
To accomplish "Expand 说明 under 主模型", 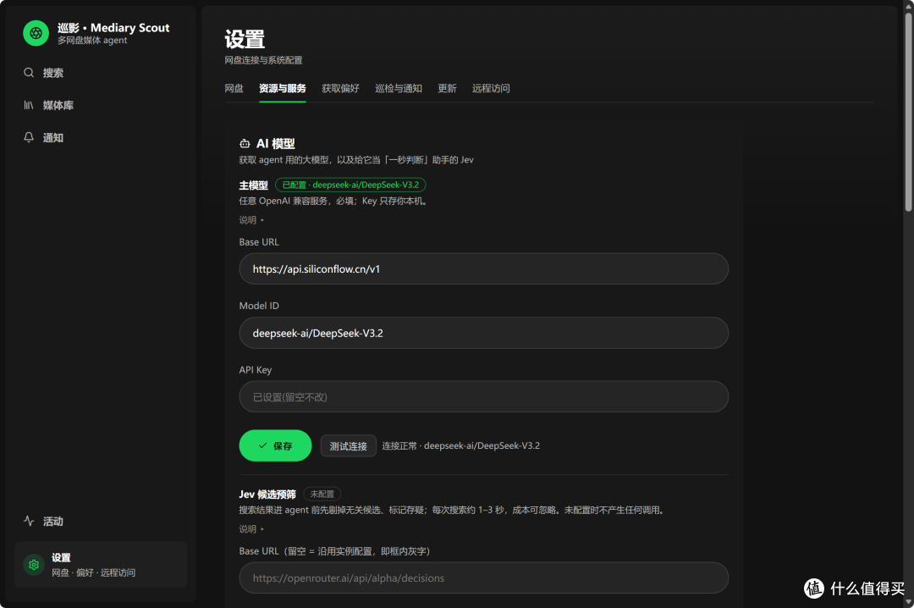I will tap(251, 220).
